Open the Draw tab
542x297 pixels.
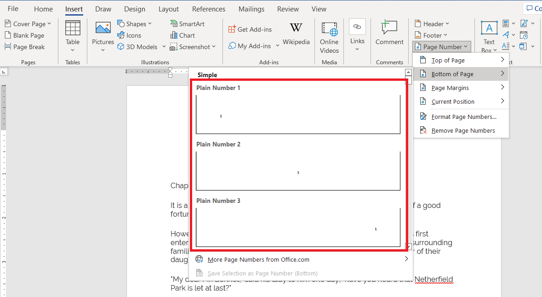pyautogui.click(x=103, y=9)
